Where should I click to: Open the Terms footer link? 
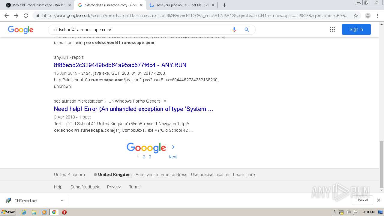135,187
